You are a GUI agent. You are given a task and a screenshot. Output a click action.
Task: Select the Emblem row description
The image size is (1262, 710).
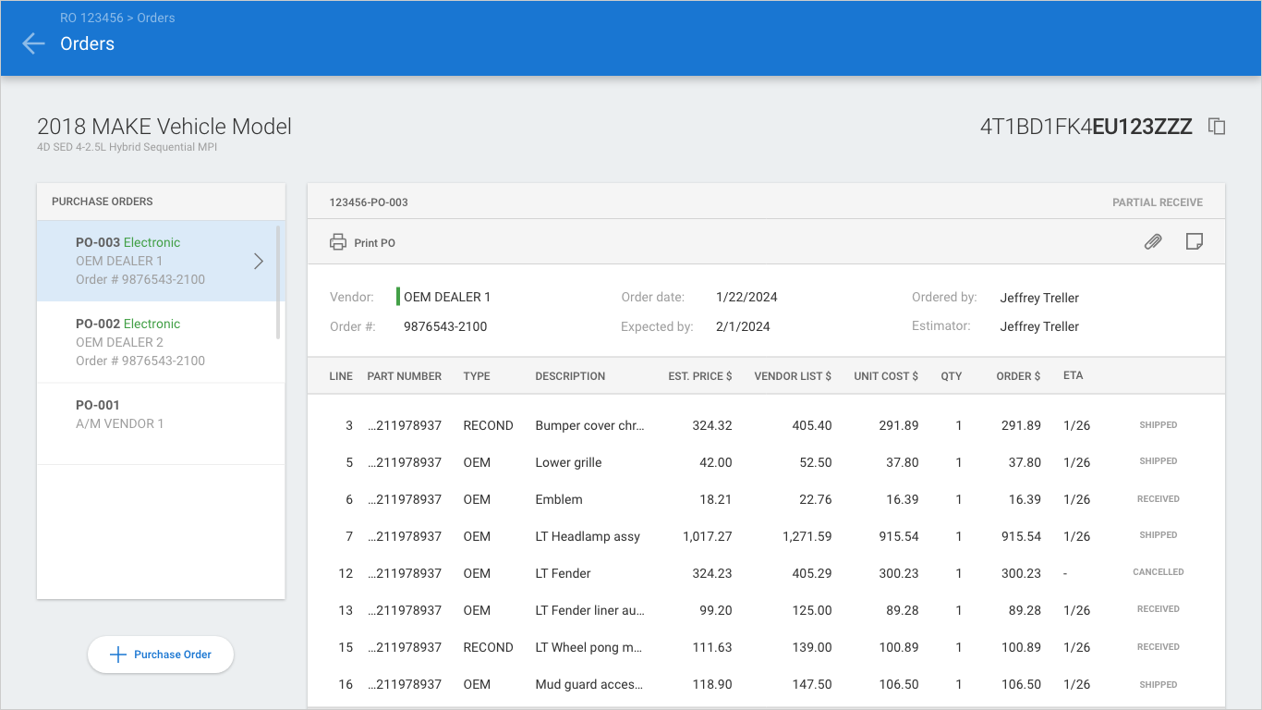point(559,499)
